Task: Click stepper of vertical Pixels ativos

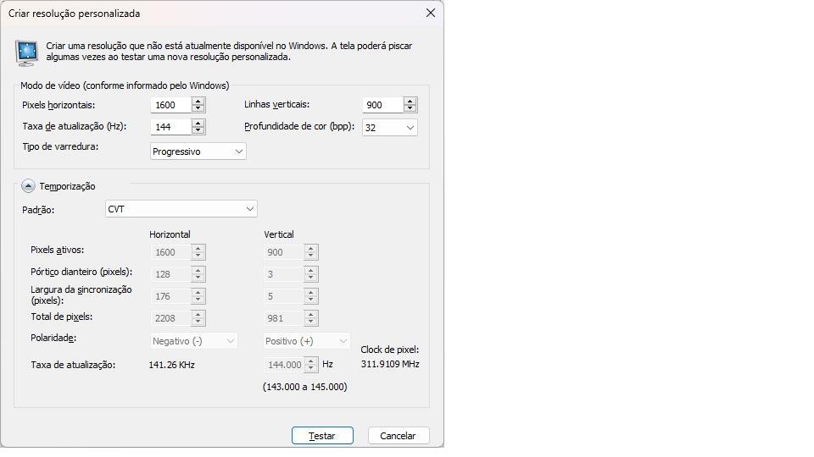Action: click(311, 252)
